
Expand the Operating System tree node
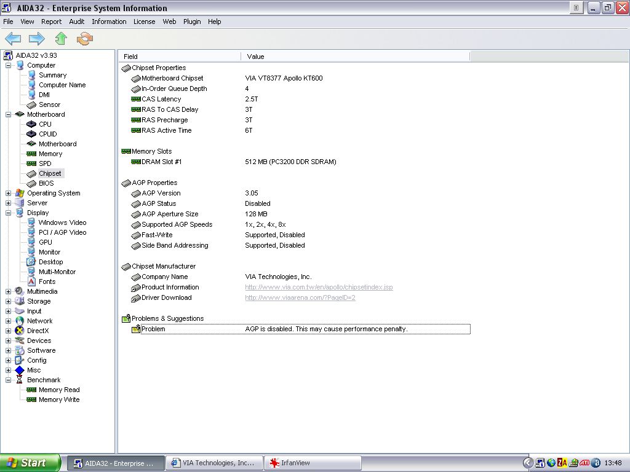pyautogui.click(x=9, y=193)
